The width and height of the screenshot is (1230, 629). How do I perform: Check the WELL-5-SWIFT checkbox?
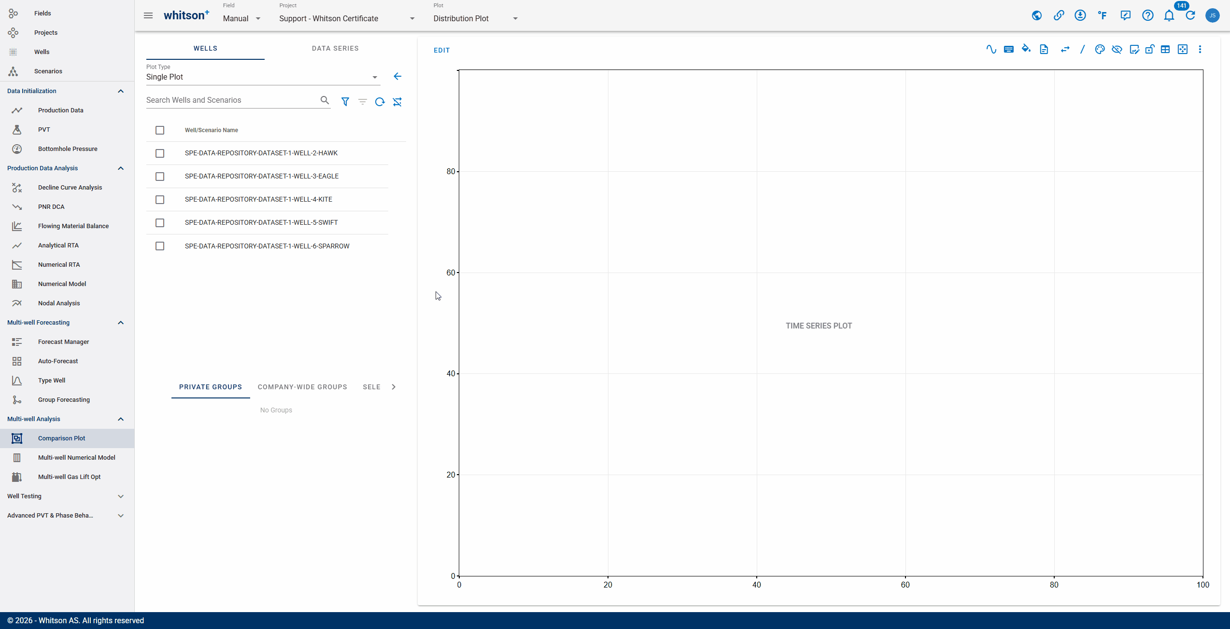click(x=160, y=223)
